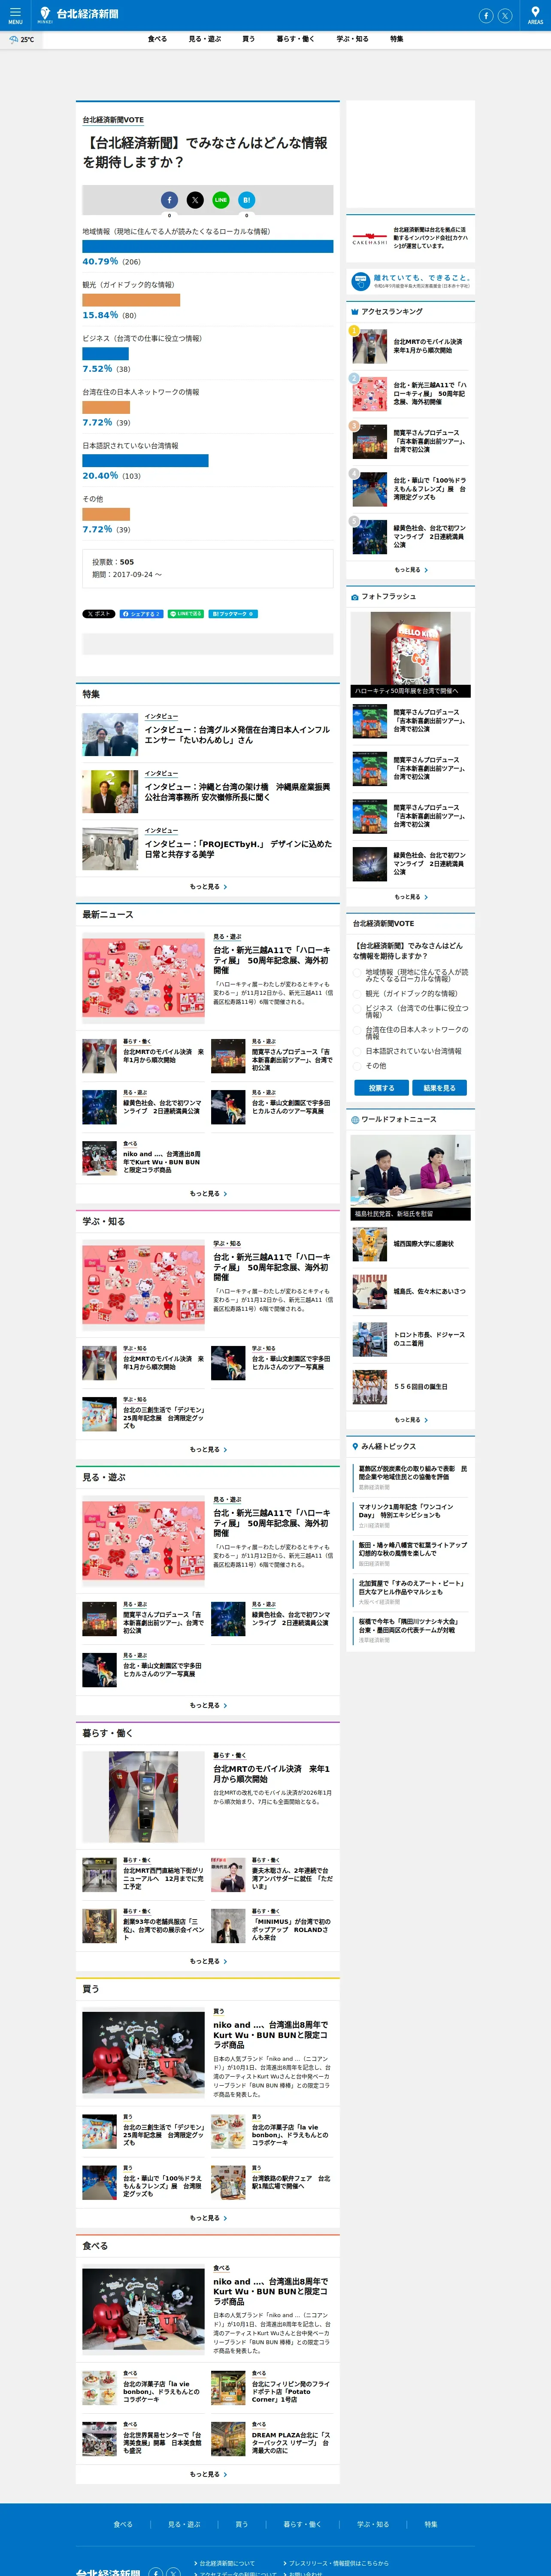
Task: Click the blue シェアする Facebook button
Action: [141, 614]
